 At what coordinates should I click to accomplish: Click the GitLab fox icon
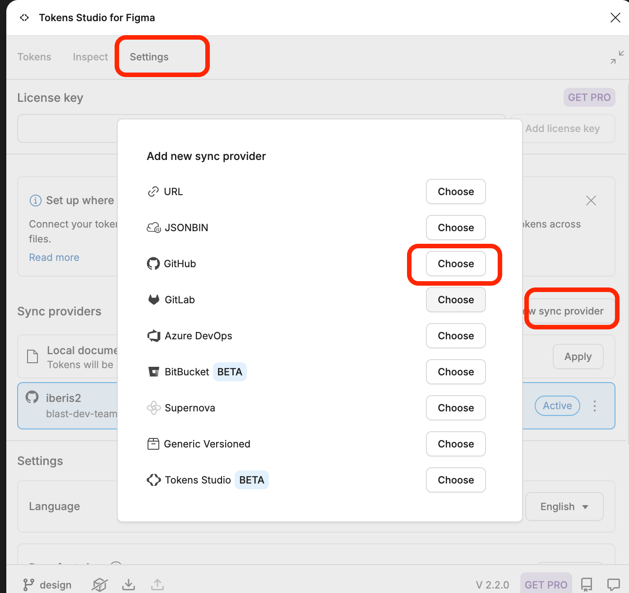pyautogui.click(x=154, y=300)
